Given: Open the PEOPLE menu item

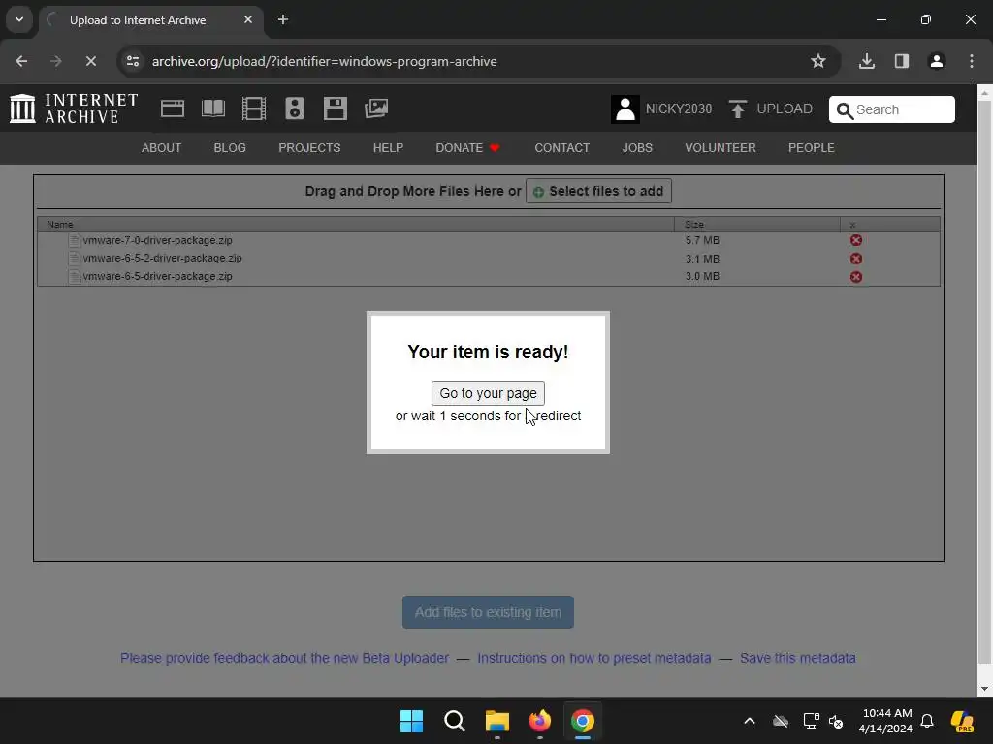Looking at the screenshot, I should [812, 148].
